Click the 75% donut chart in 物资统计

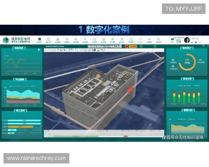[x=187, y=63]
